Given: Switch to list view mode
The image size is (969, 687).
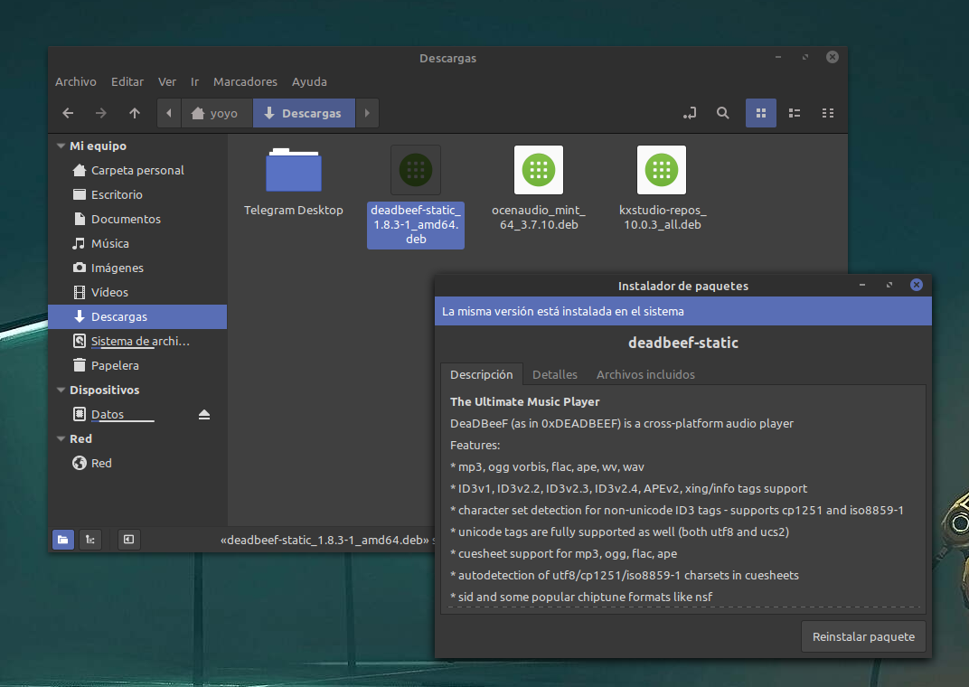Looking at the screenshot, I should 795,113.
